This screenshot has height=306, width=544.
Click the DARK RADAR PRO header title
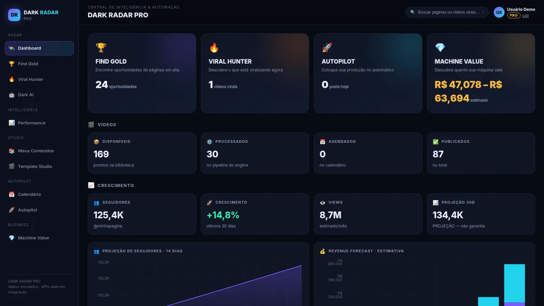coord(118,15)
